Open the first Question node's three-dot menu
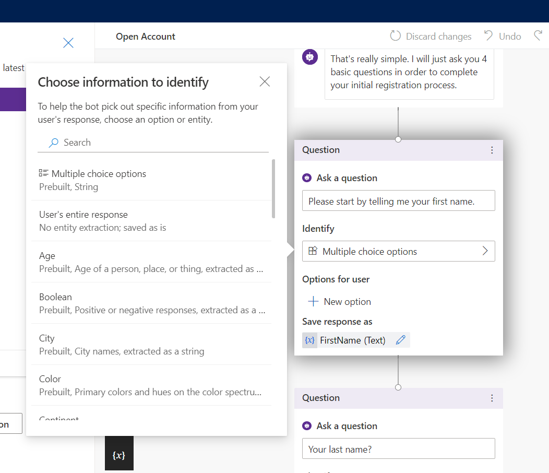The height and width of the screenshot is (473, 549). click(x=492, y=150)
